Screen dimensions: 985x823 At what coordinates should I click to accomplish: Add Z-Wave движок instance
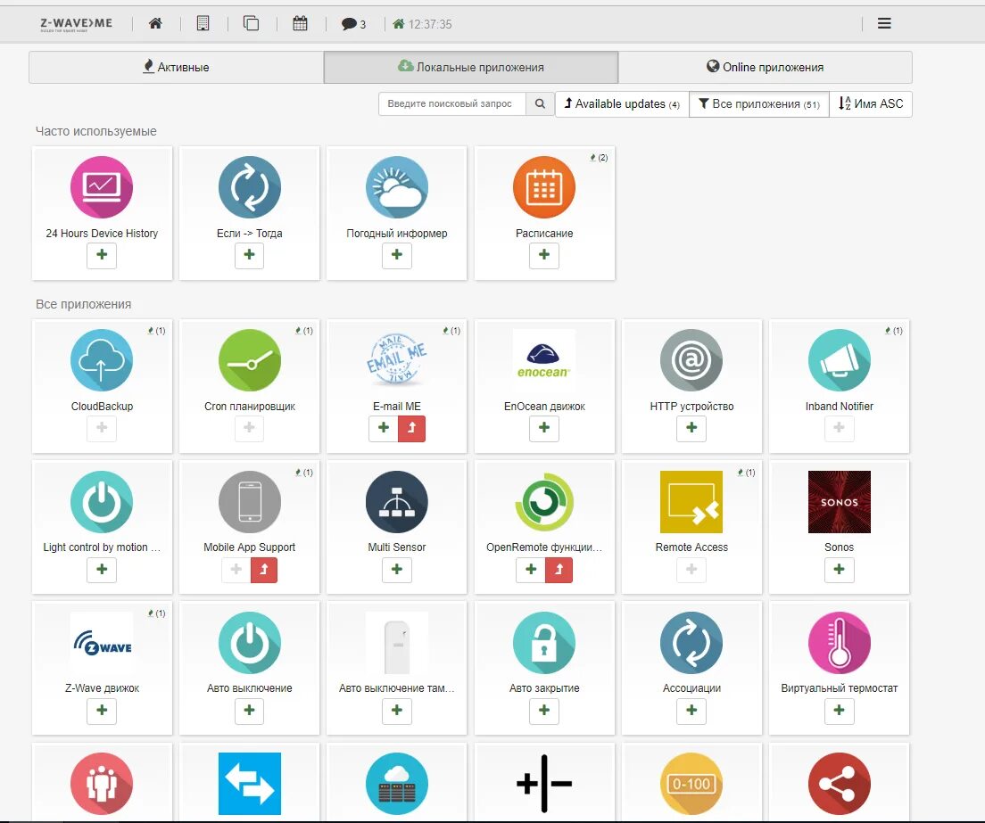[102, 711]
